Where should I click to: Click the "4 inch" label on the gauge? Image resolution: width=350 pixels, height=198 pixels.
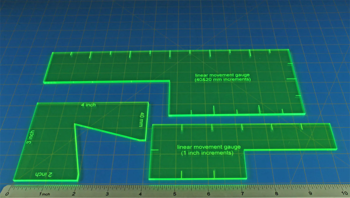pyautogui.click(x=89, y=105)
